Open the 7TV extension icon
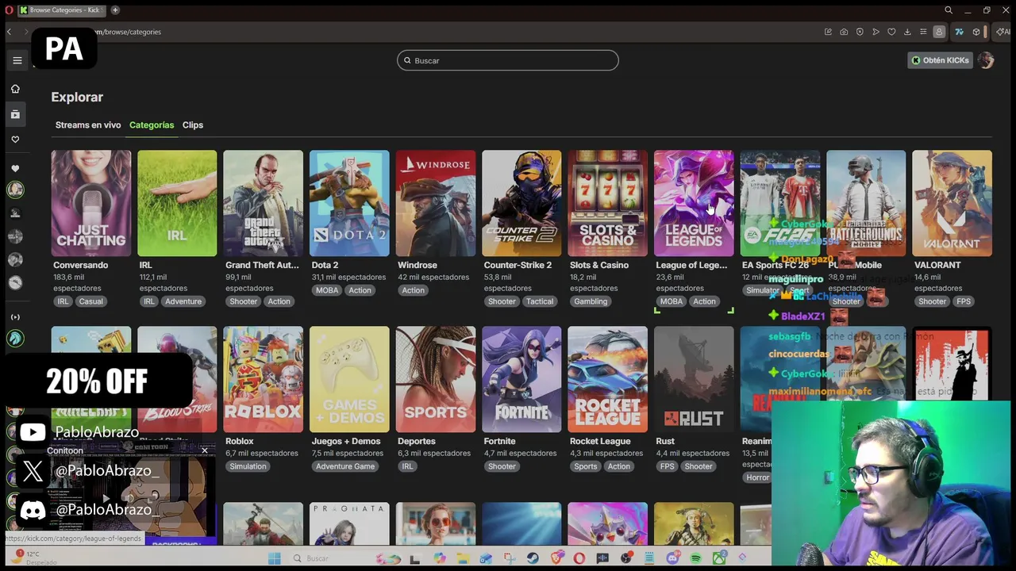 [x=959, y=32]
